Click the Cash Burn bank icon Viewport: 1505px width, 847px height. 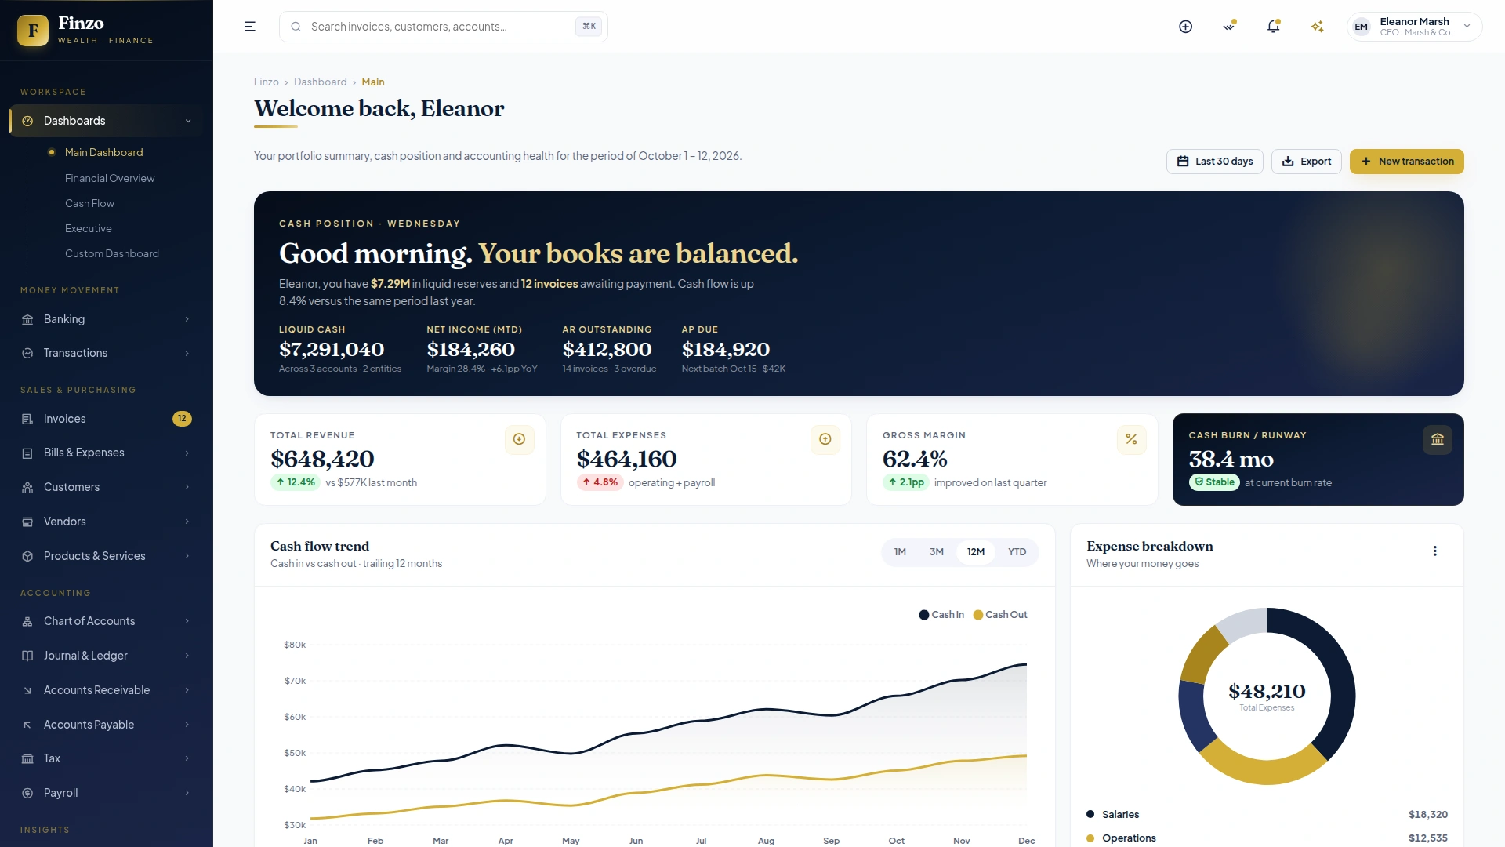tap(1437, 439)
